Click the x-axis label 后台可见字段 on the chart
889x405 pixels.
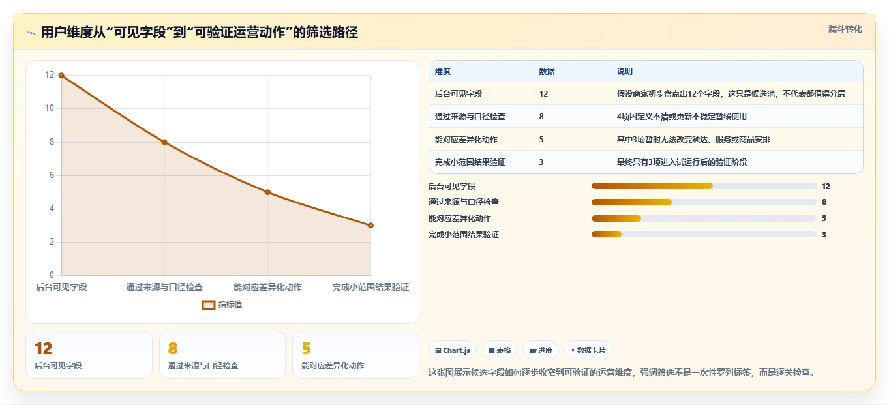tap(61, 287)
